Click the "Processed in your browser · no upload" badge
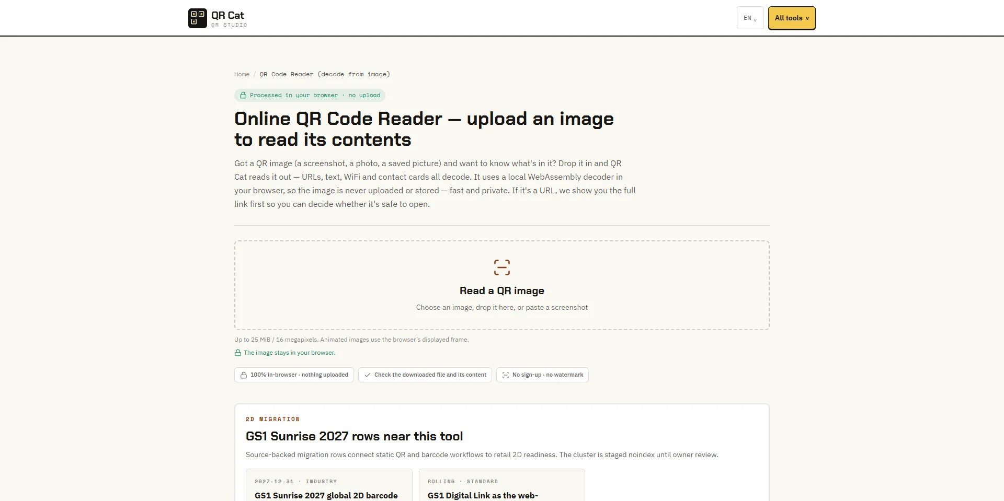The image size is (1004, 501). coord(310,96)
